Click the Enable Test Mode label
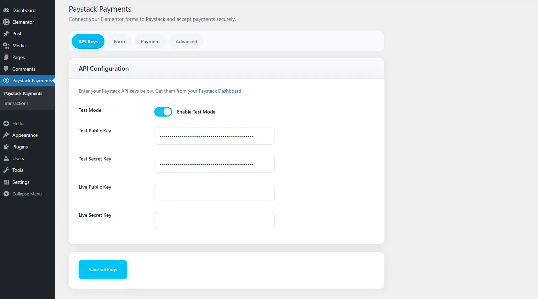538x299 pixels. [196, 112]
